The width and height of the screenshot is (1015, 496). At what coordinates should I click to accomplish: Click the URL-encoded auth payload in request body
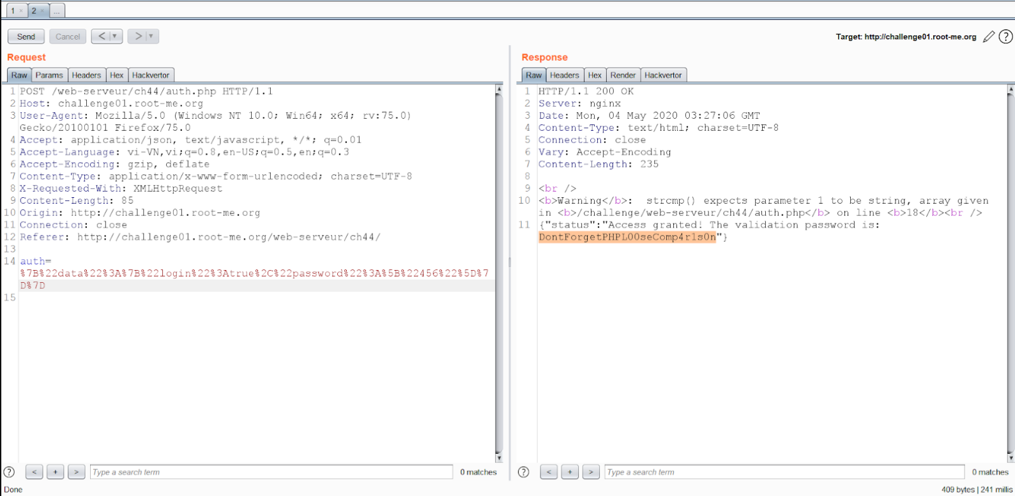click(x=254, y=280)
